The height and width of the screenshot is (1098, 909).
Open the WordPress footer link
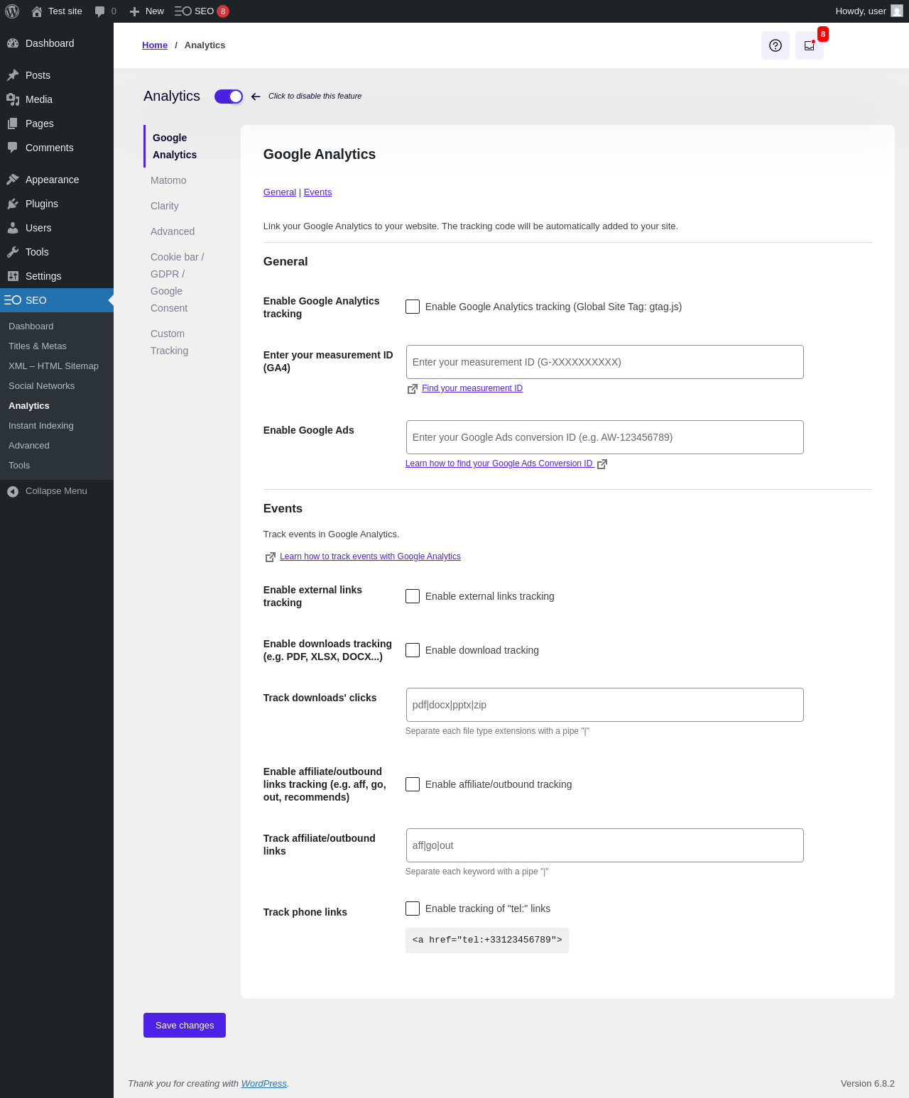[264, 1084]
